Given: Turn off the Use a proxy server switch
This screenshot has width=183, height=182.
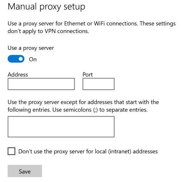Looking at the screenshot, I should click(x=16, y=59).
